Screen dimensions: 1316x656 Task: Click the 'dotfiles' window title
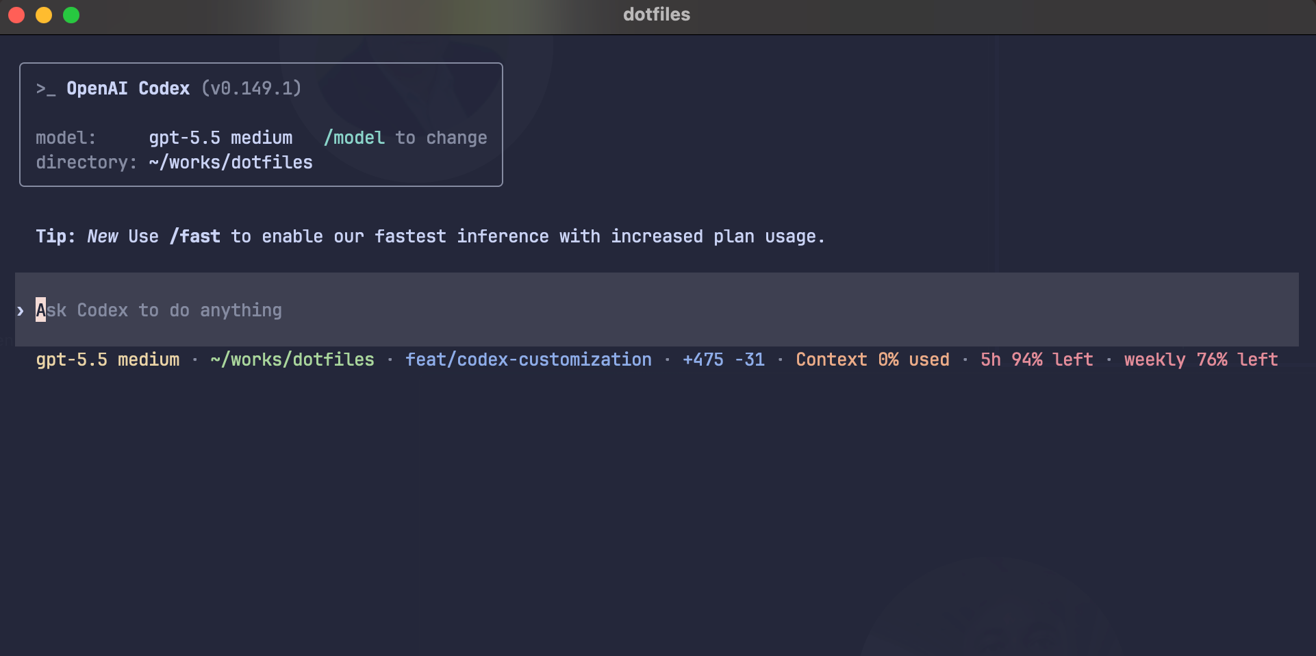pos(657,14)
